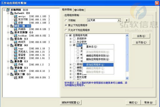The height and width of the screenshot is (107, 160).
Task: Click the 令狐冲 workstation icon
Action: tap(16, 71)
